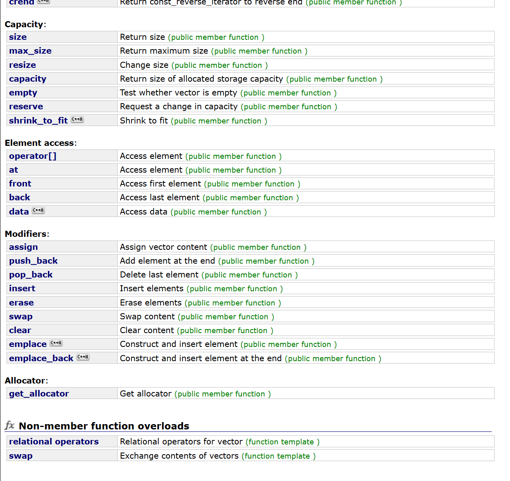Open the pop_back link
510x481 pixels.
[31, 275]
